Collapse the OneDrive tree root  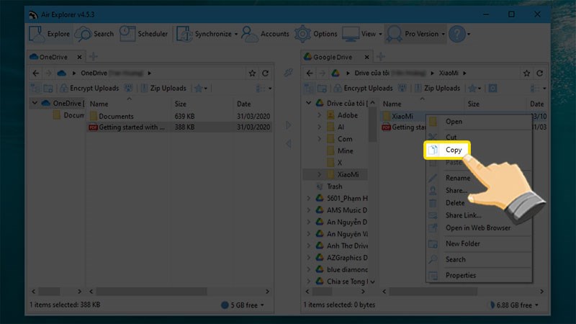[x=35, y=103]
